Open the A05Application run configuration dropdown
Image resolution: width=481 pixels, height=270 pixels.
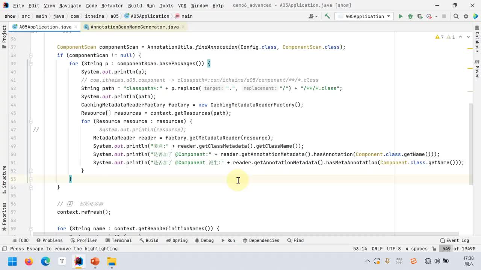click(364, 16)
